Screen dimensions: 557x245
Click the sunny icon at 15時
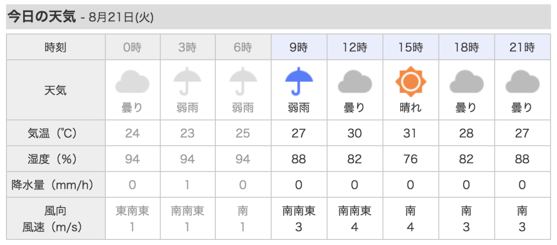click(410, 83)
